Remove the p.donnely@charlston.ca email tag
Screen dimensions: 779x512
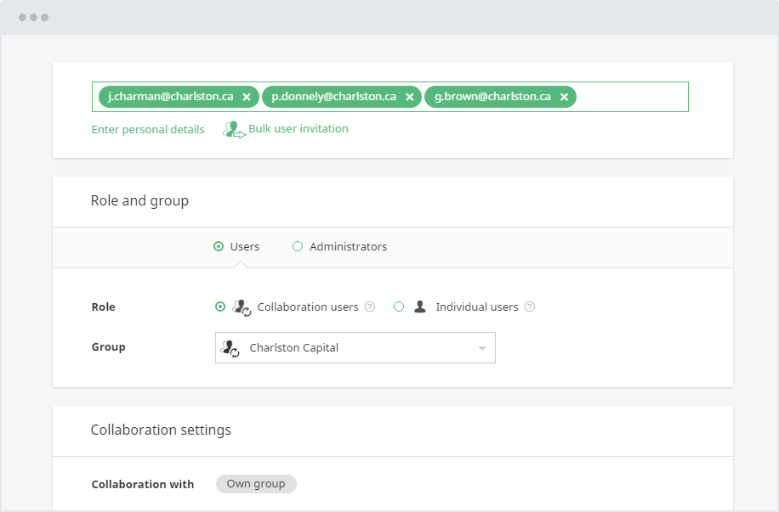click(409, 98)
